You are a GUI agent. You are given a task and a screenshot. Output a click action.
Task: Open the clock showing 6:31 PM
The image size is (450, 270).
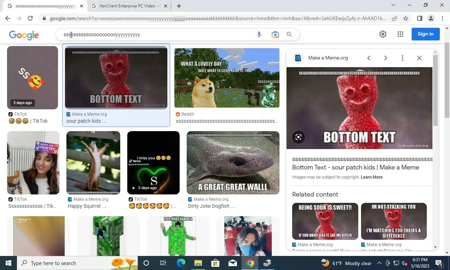(x=420, y=263)
